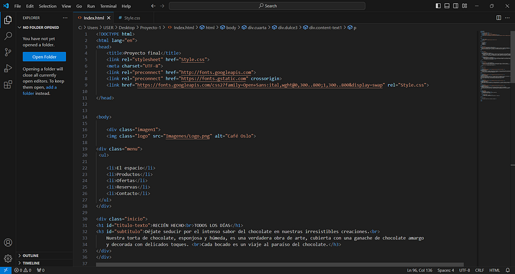The image size is (515, 274).
Task: Open the Extensions view
Action: [x=8, y=84]
